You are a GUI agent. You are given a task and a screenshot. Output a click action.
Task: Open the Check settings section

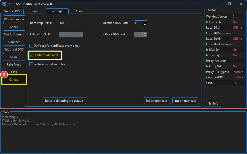click(14, 27)
